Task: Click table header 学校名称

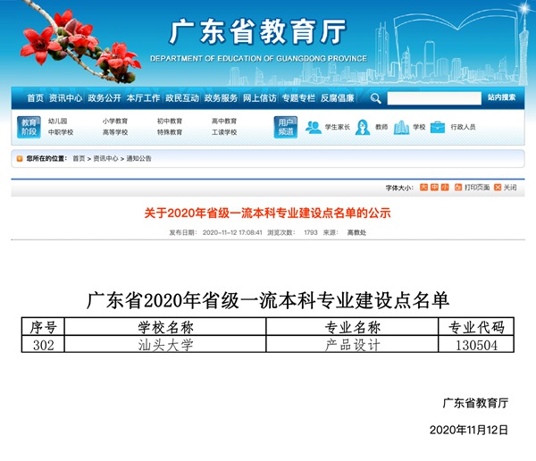Action: tap(165, 327)
